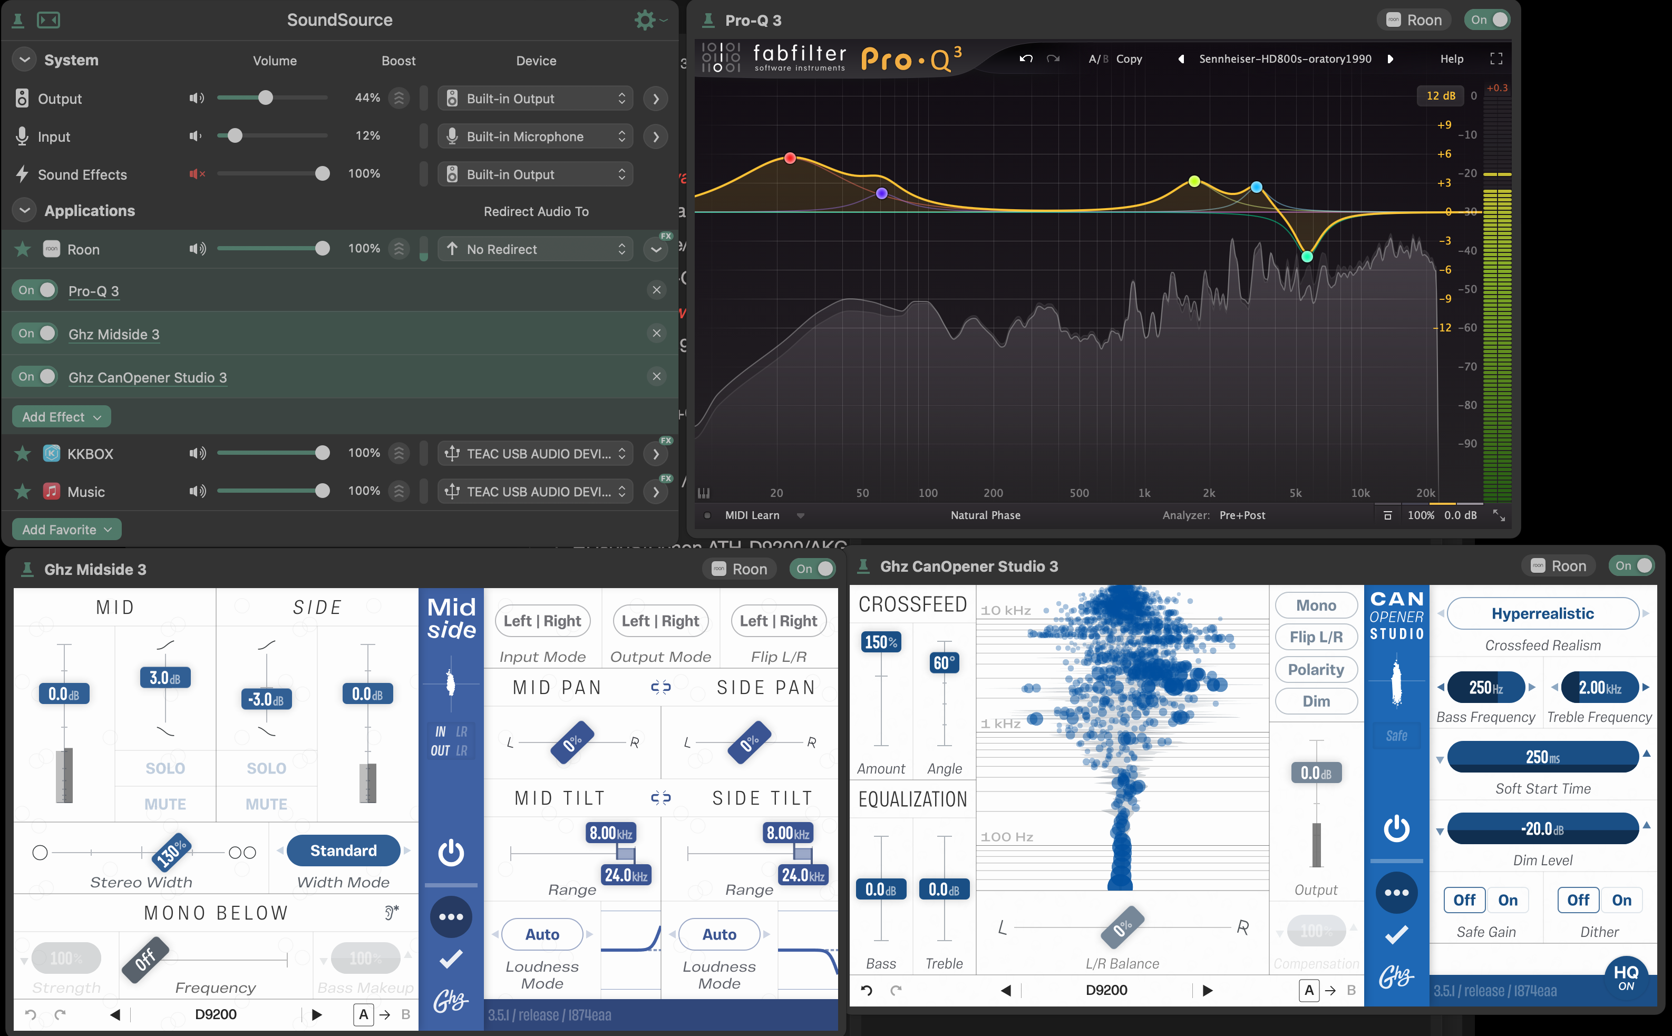
Task: Open Output boost control
Action: tap(399, 98)
